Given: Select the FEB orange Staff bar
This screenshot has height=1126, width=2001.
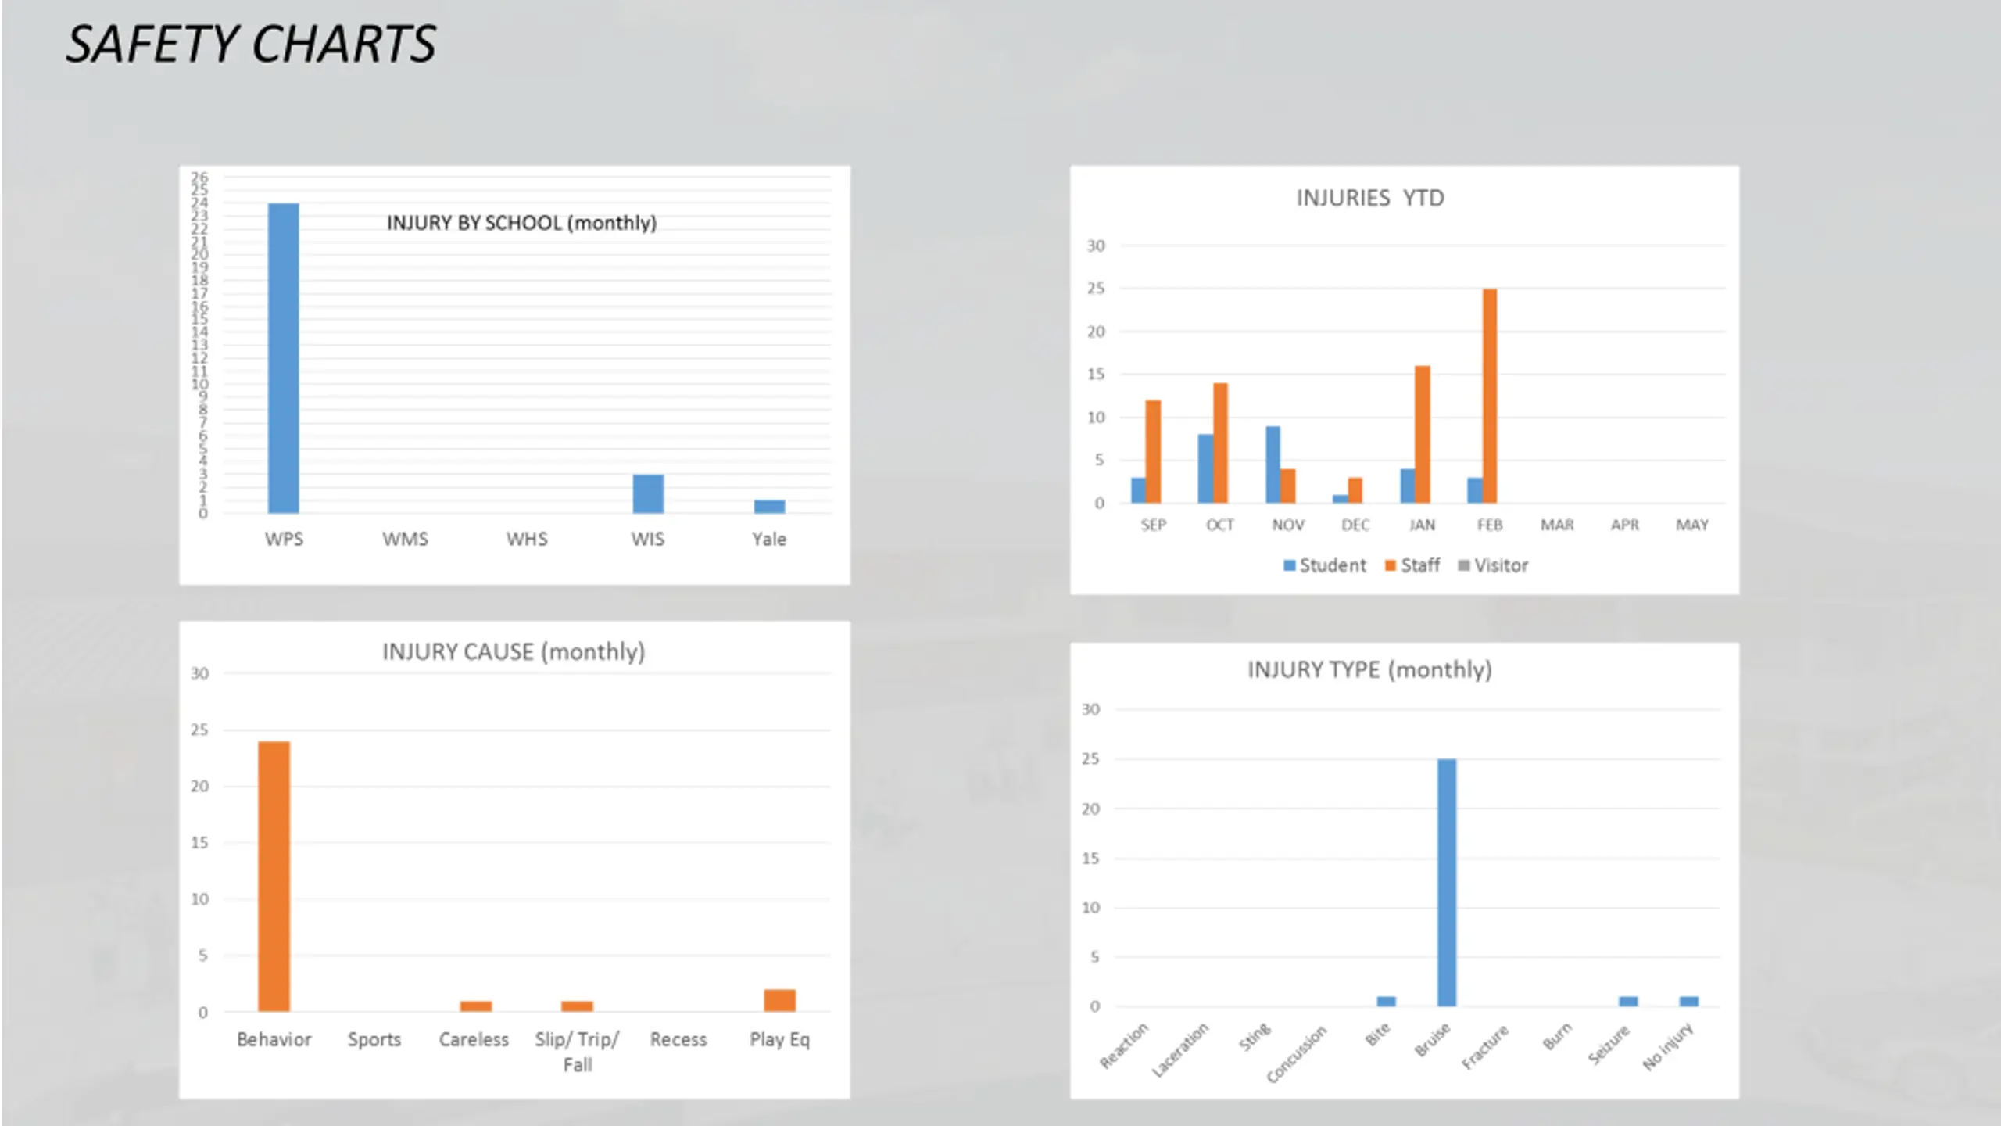Looking at the screenshot, I should pyautogui.click(x=1490, y=396).
